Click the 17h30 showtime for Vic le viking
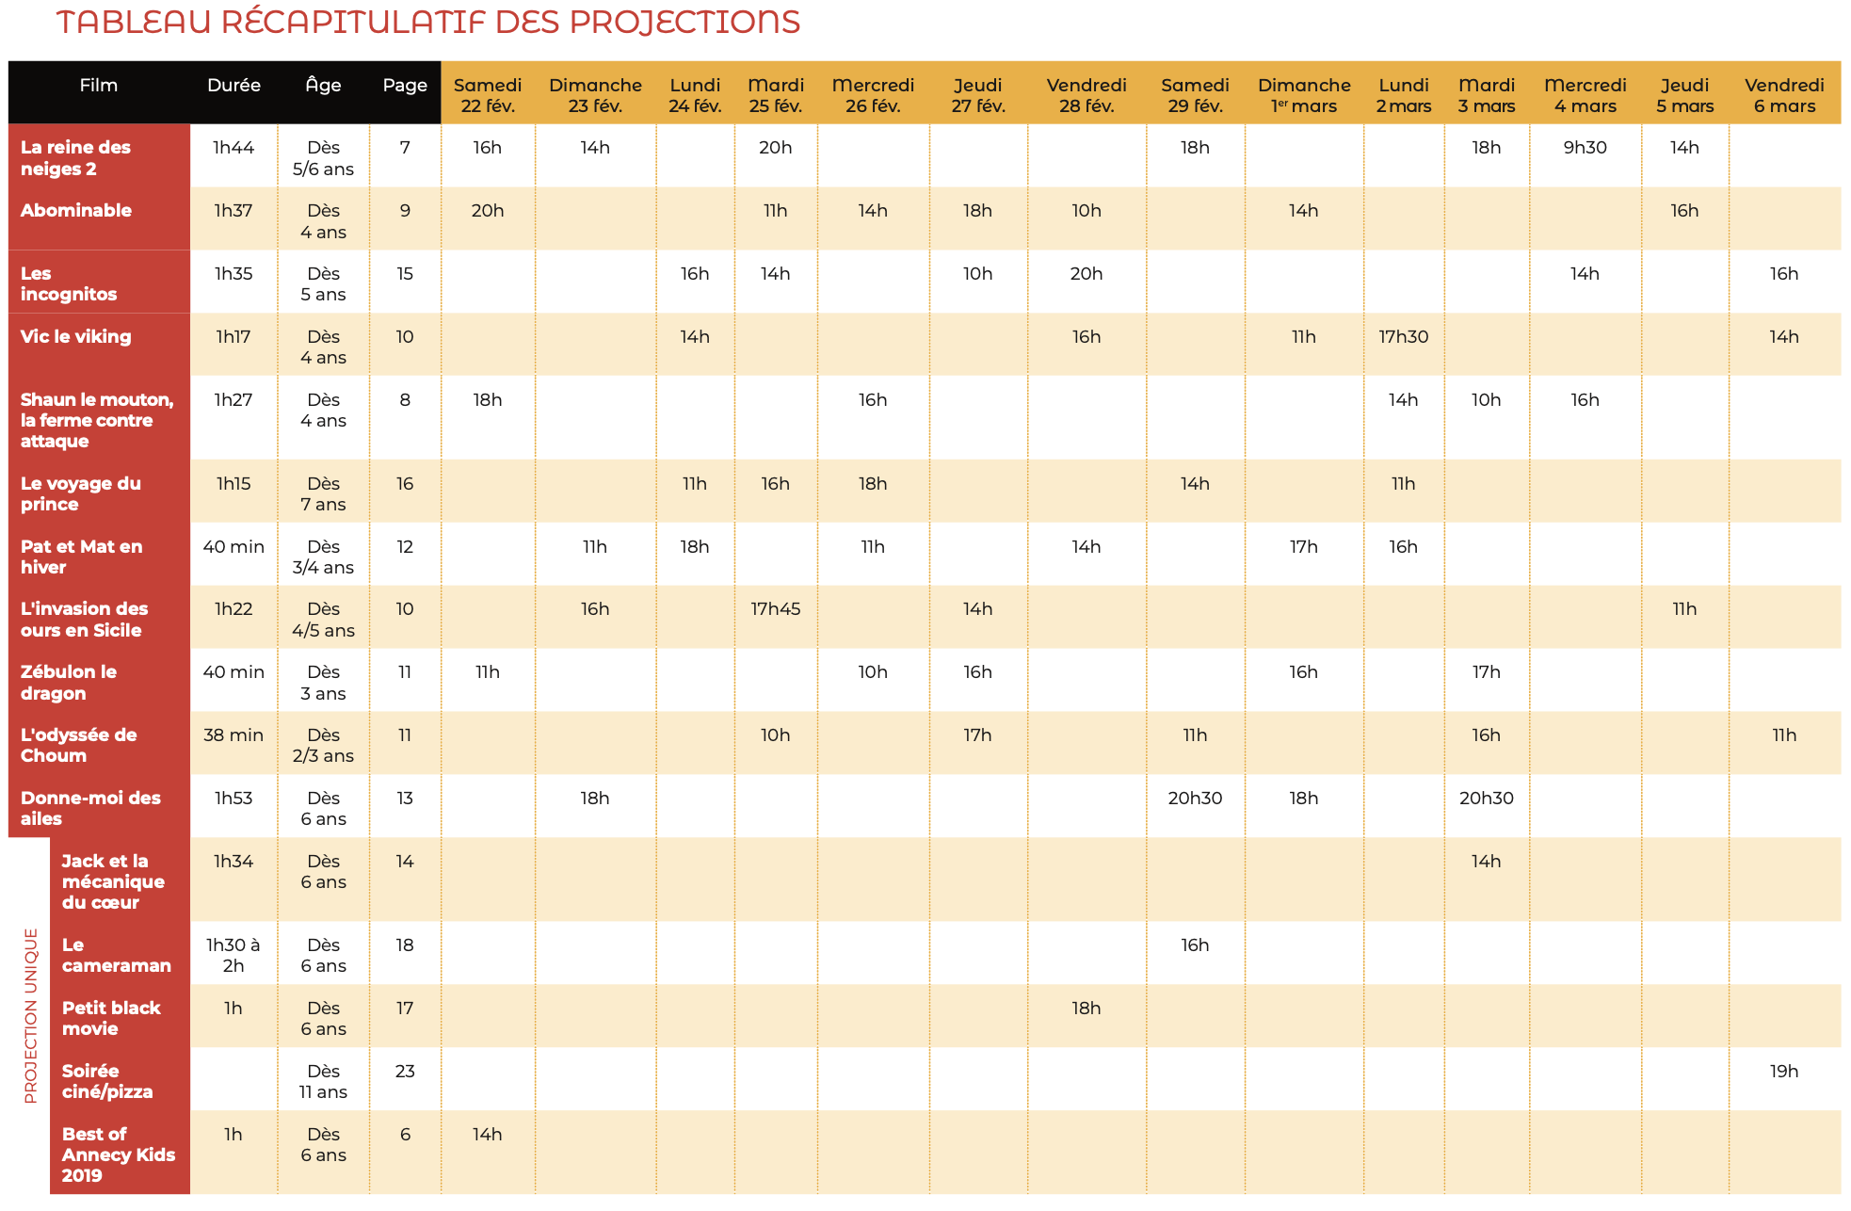Screen dimensions: 1851x1211 tap(1403, 337)
